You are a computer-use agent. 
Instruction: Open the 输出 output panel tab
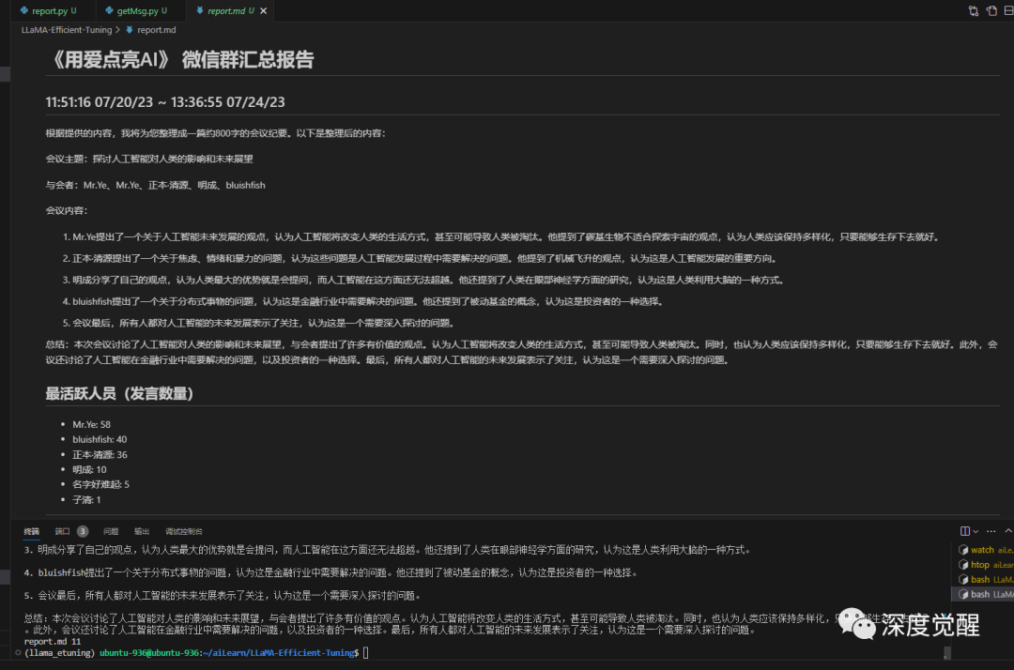tap(142, 531)
